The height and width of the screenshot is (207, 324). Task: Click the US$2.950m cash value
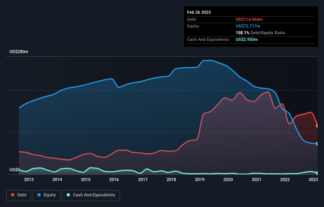pos(247,39)
